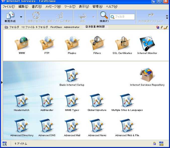
Task: Open the SSL Certificates folder
Action: (x=122, y=44)
